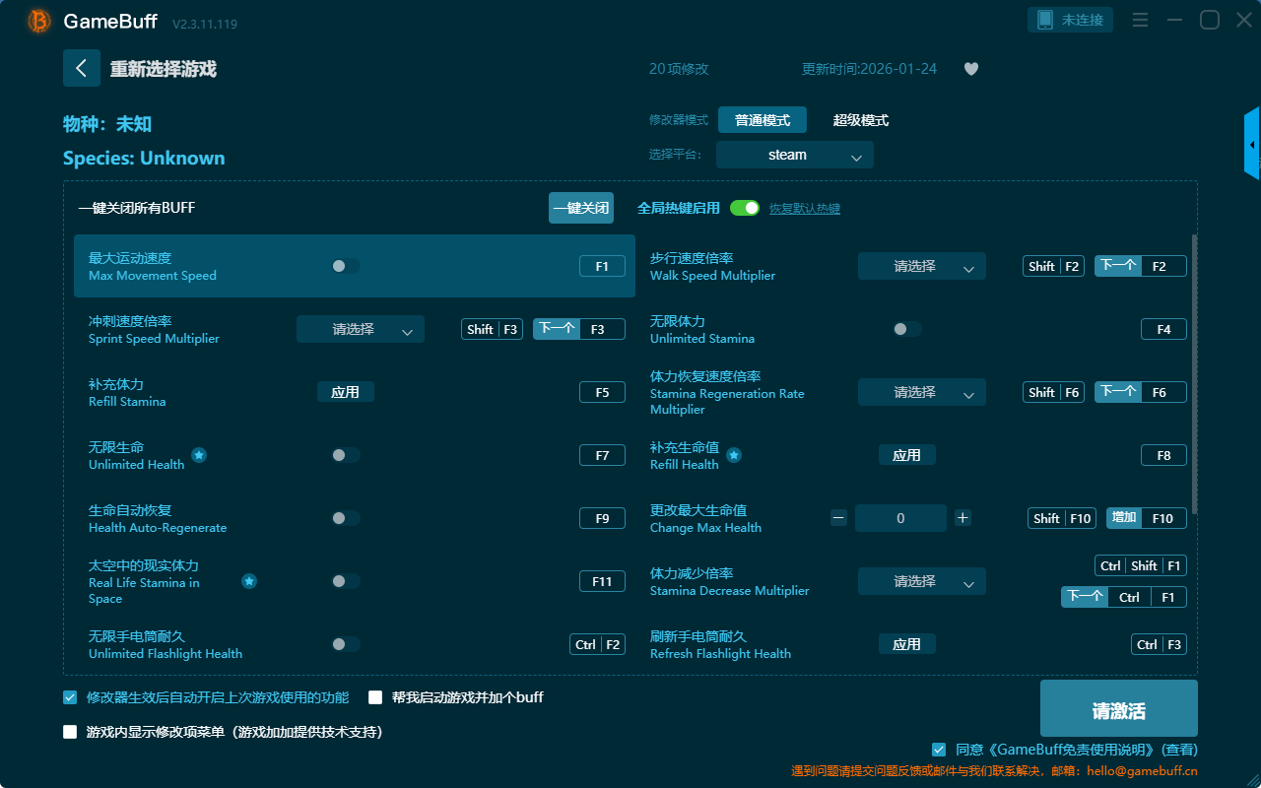Turn on Unlimited Stamina toggle
The height and width of the screenshot is (788, 1261).
(x=906, y=329)
